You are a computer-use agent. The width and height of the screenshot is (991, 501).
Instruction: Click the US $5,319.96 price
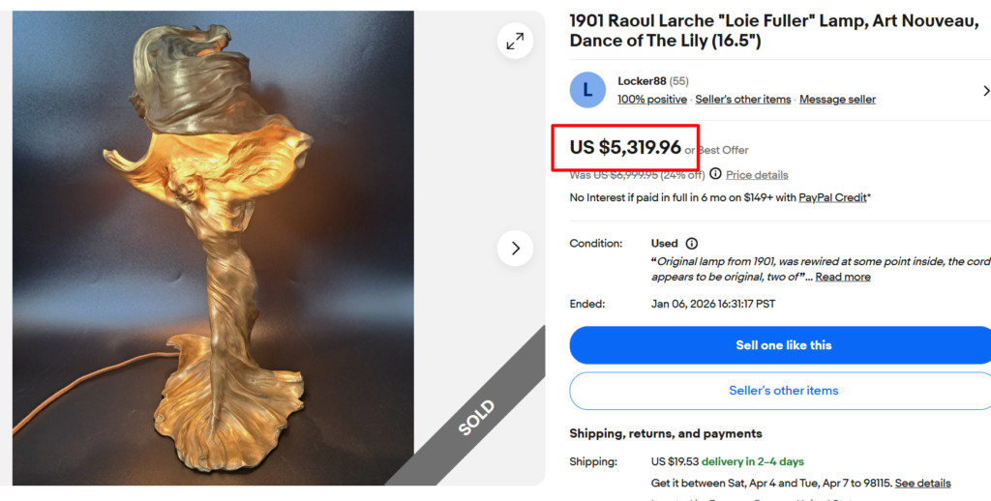point(625,147)
